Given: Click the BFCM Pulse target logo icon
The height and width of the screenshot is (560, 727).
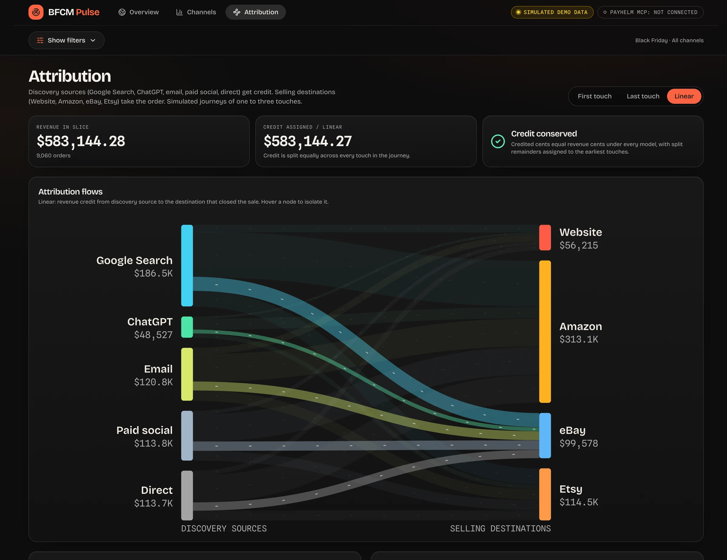Looking at the screenshot, I should tap(36, 12).
